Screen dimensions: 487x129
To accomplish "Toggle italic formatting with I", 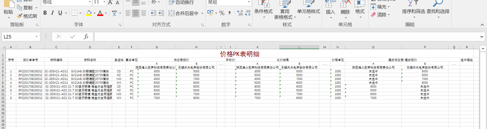I will click(53, 13).
